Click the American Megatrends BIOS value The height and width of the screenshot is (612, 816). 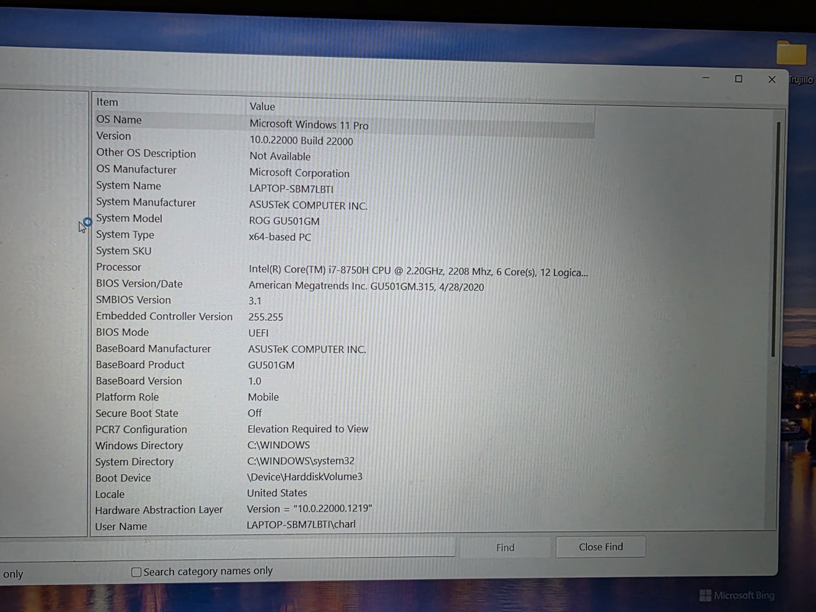[366, 286]
